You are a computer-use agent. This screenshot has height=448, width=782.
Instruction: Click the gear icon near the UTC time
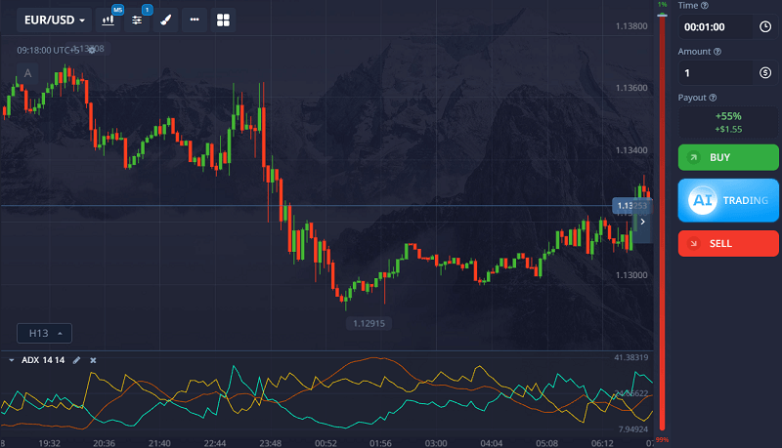pos(92,49)
